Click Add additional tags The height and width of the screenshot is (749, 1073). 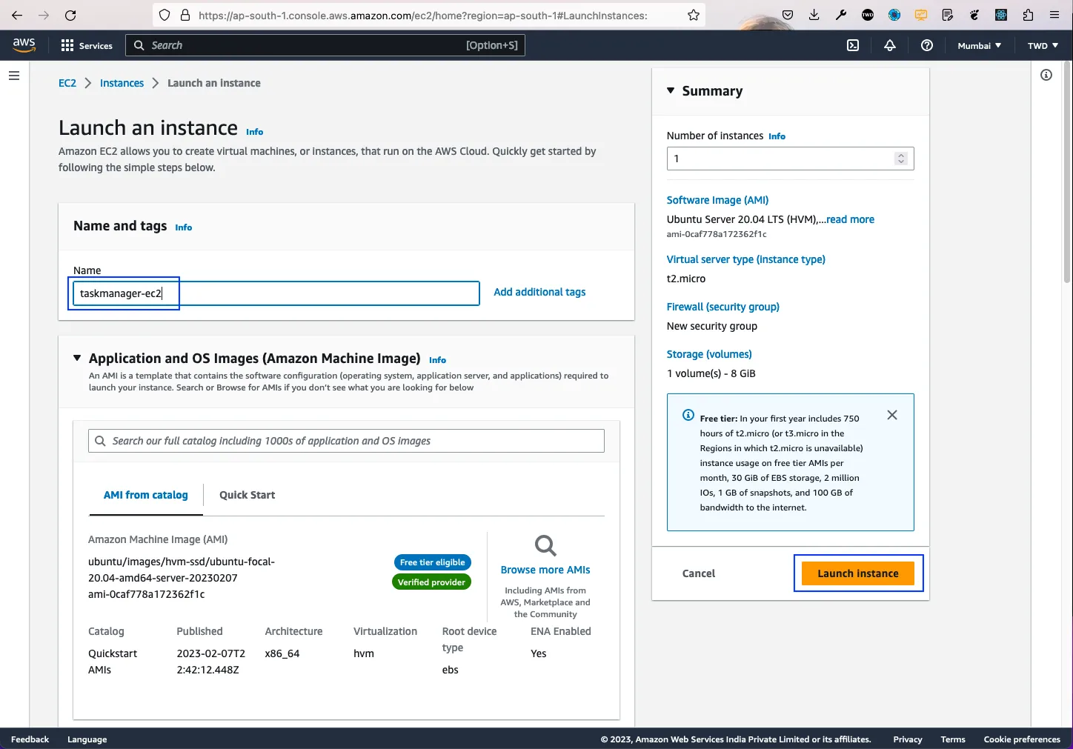coord(539,292)
